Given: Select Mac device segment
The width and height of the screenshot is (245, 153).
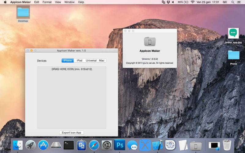Looking at the screenshot, I should coord(102,61).
